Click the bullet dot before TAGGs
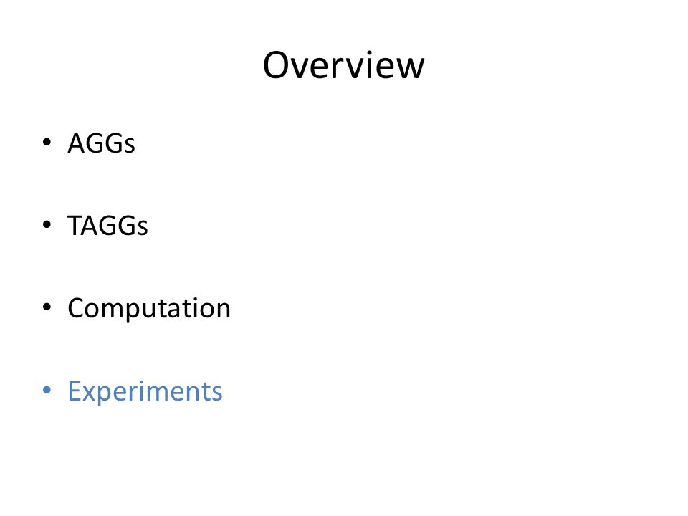This screenshot has height=516, width=688. point(47,224)
